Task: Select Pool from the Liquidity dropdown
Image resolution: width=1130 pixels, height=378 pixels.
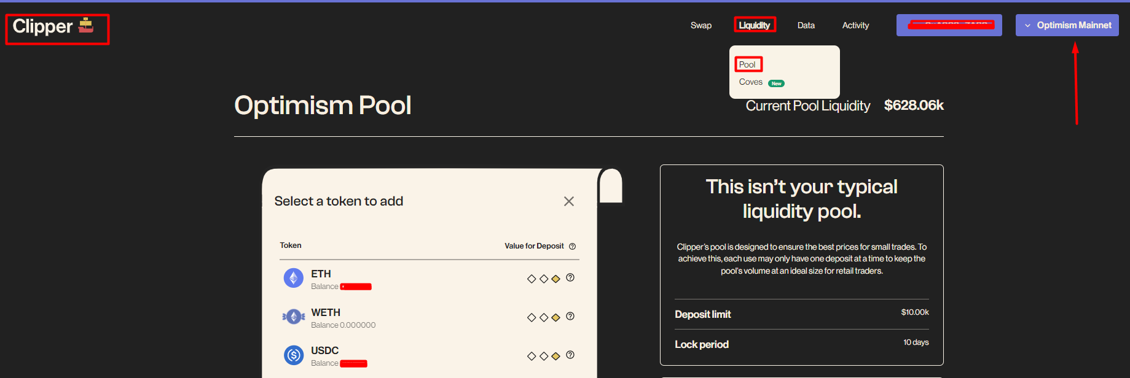Action: [747, 64]
